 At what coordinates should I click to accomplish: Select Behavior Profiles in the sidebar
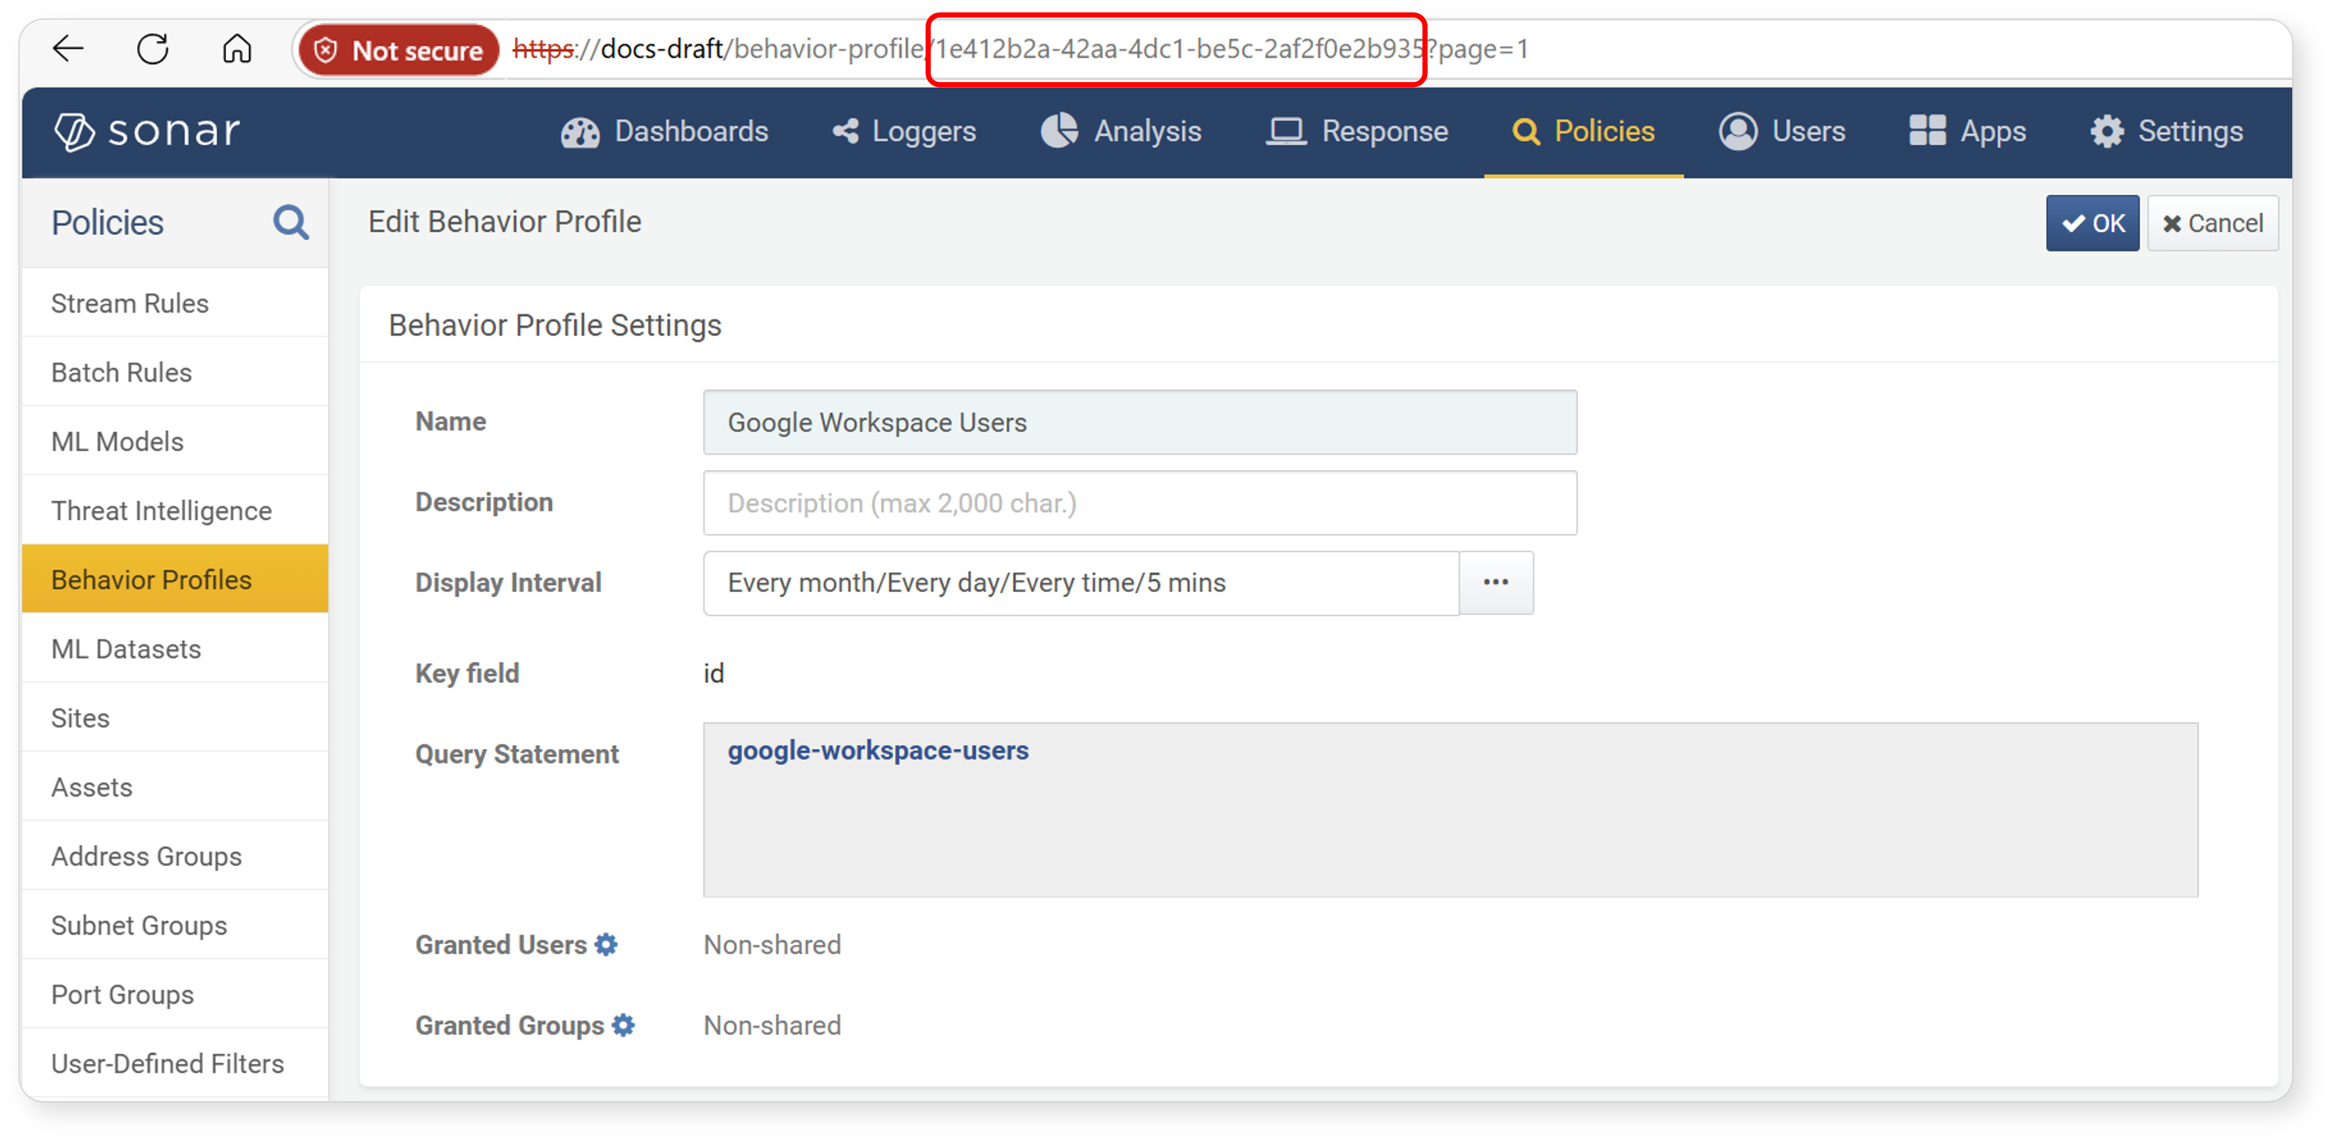pyautogui.click(x=175, y=580)
